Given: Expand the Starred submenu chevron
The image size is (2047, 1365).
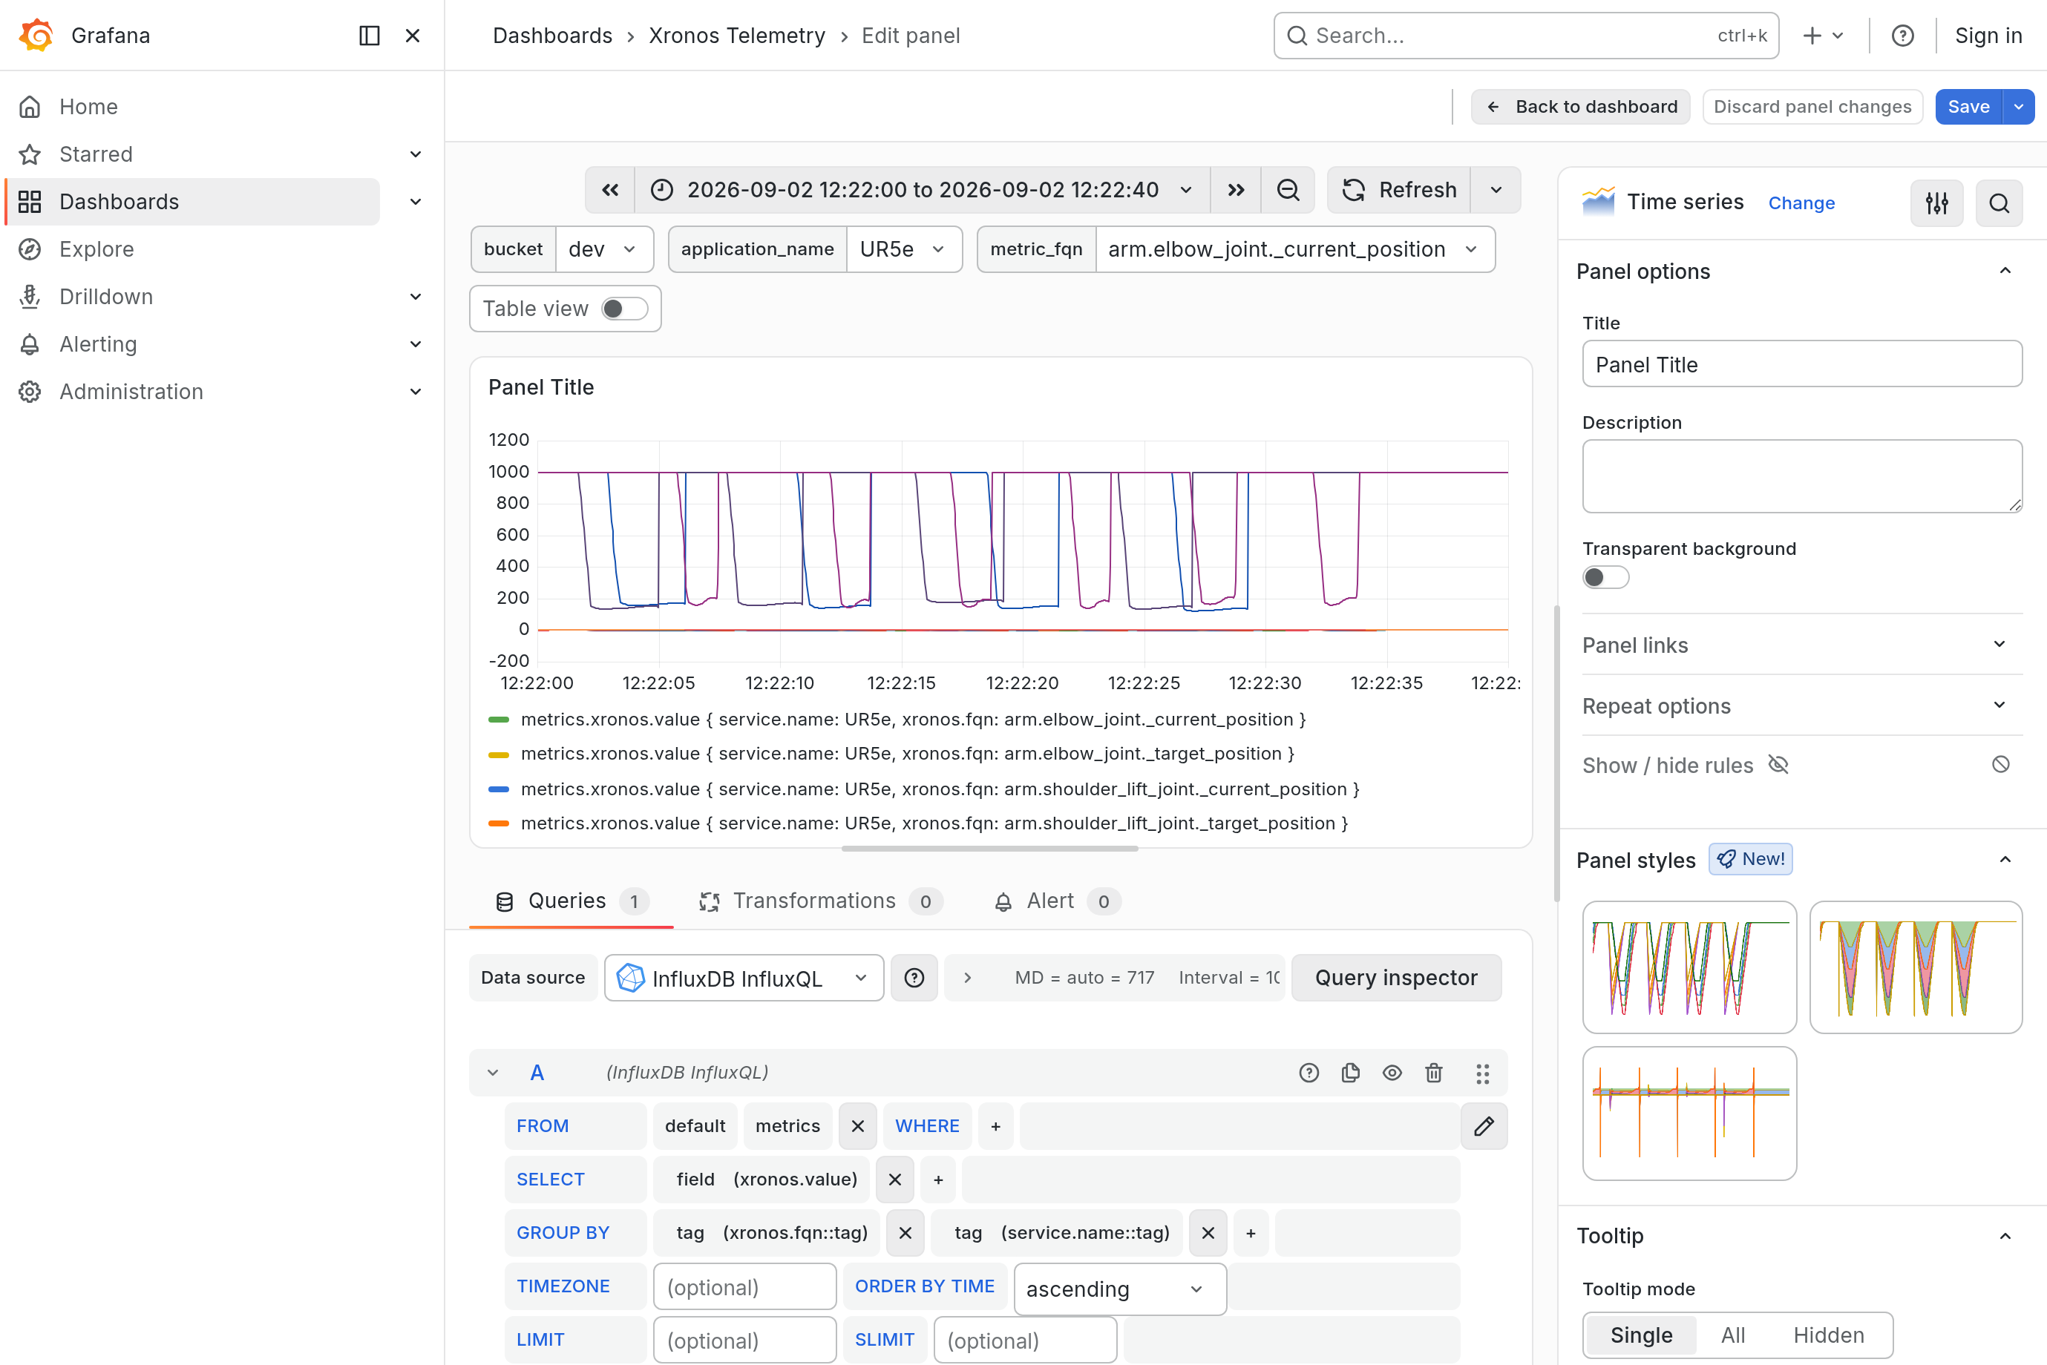Looking at the screenshot, I should (416, 154).
